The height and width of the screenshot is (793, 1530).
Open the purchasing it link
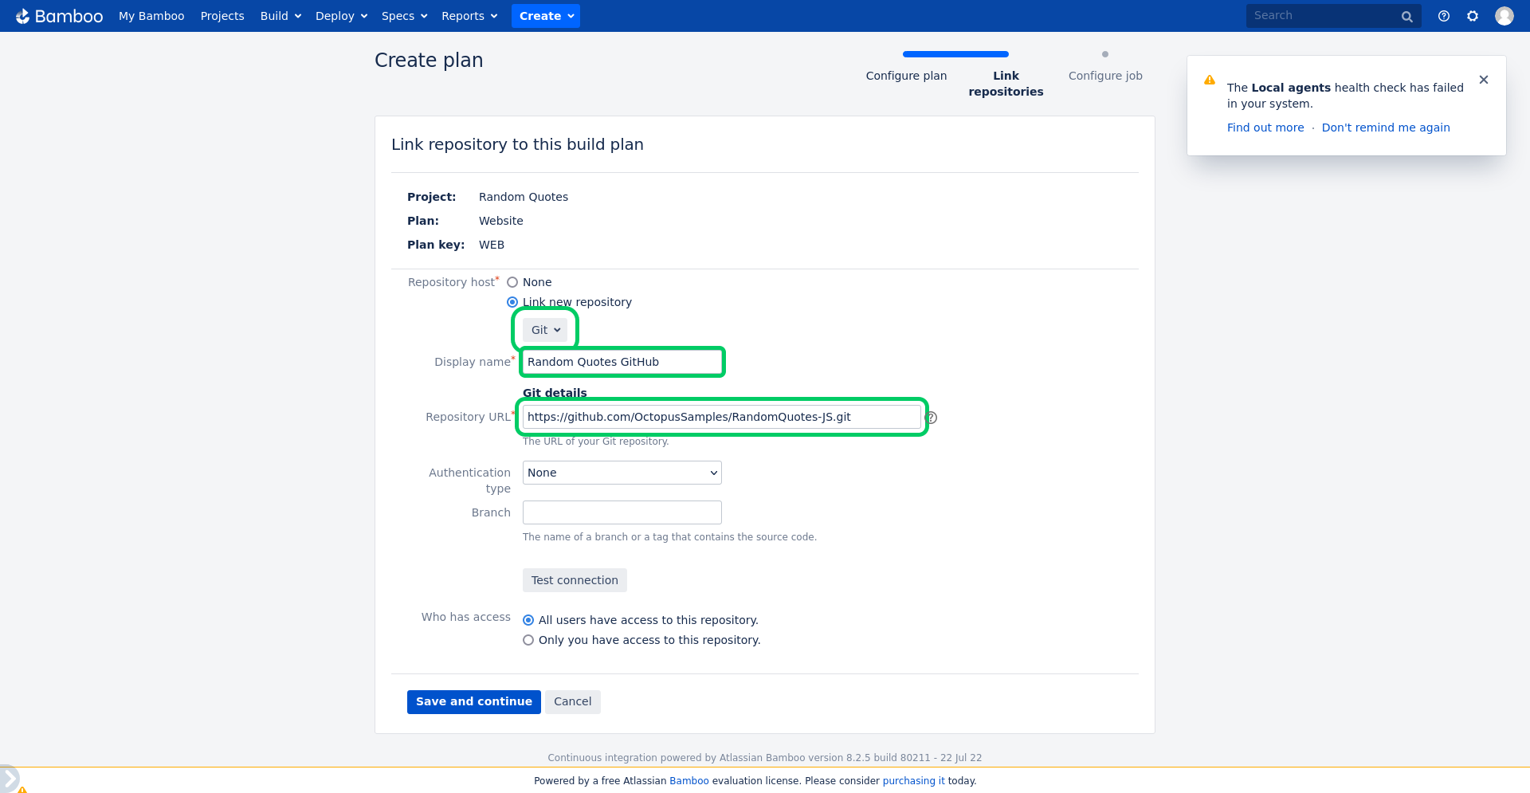[913, 781]
